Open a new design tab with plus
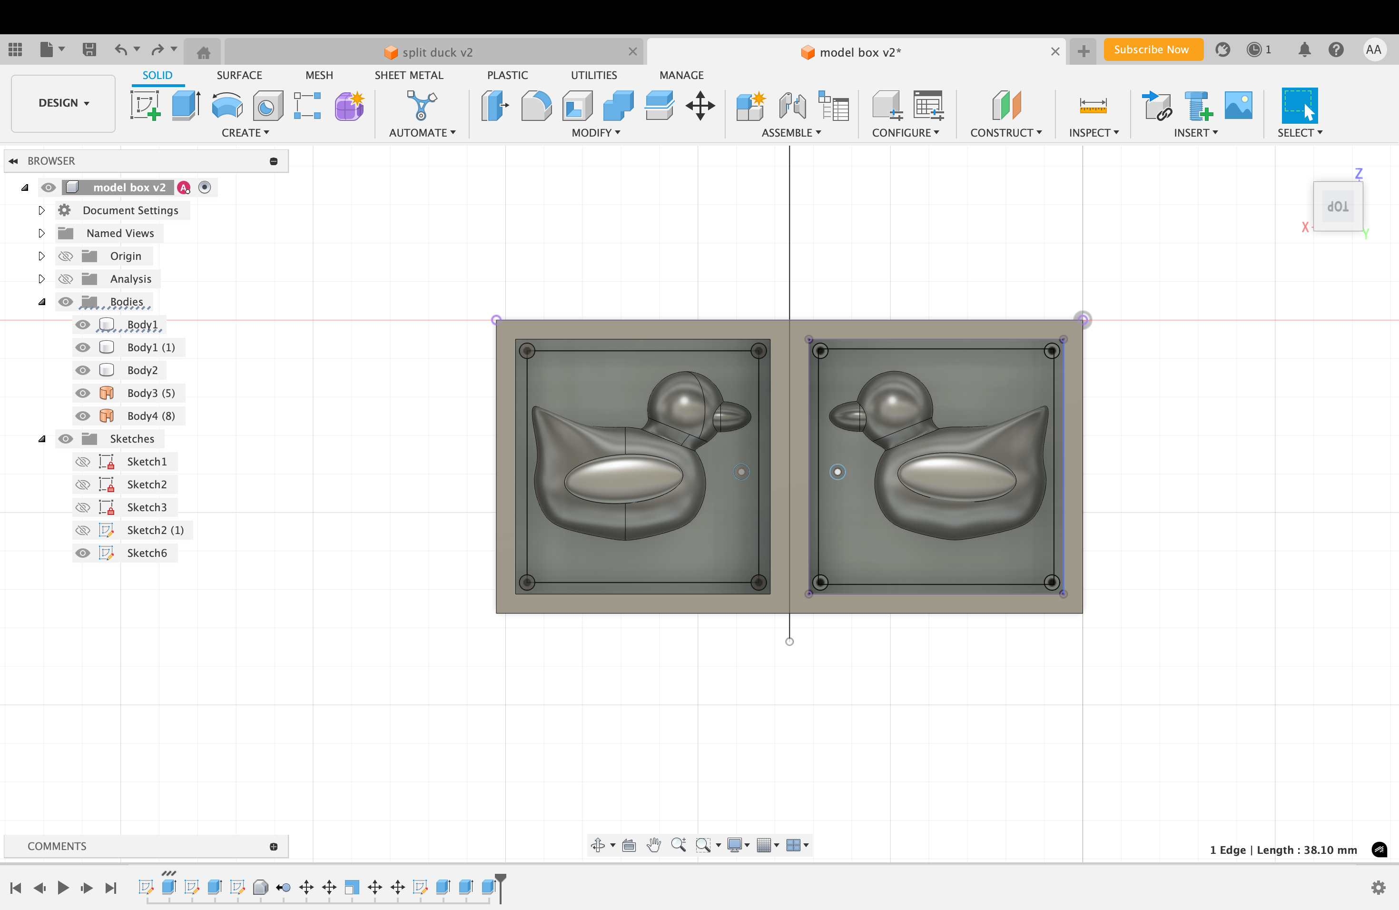 coord(1083,52)
